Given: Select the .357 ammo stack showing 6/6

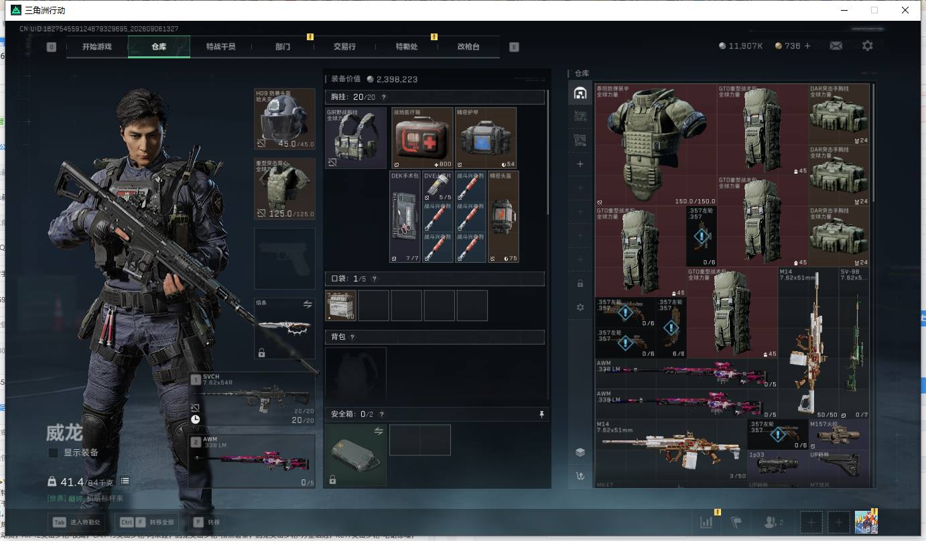Looking at the screenshot, I should (x=671, y=328).
